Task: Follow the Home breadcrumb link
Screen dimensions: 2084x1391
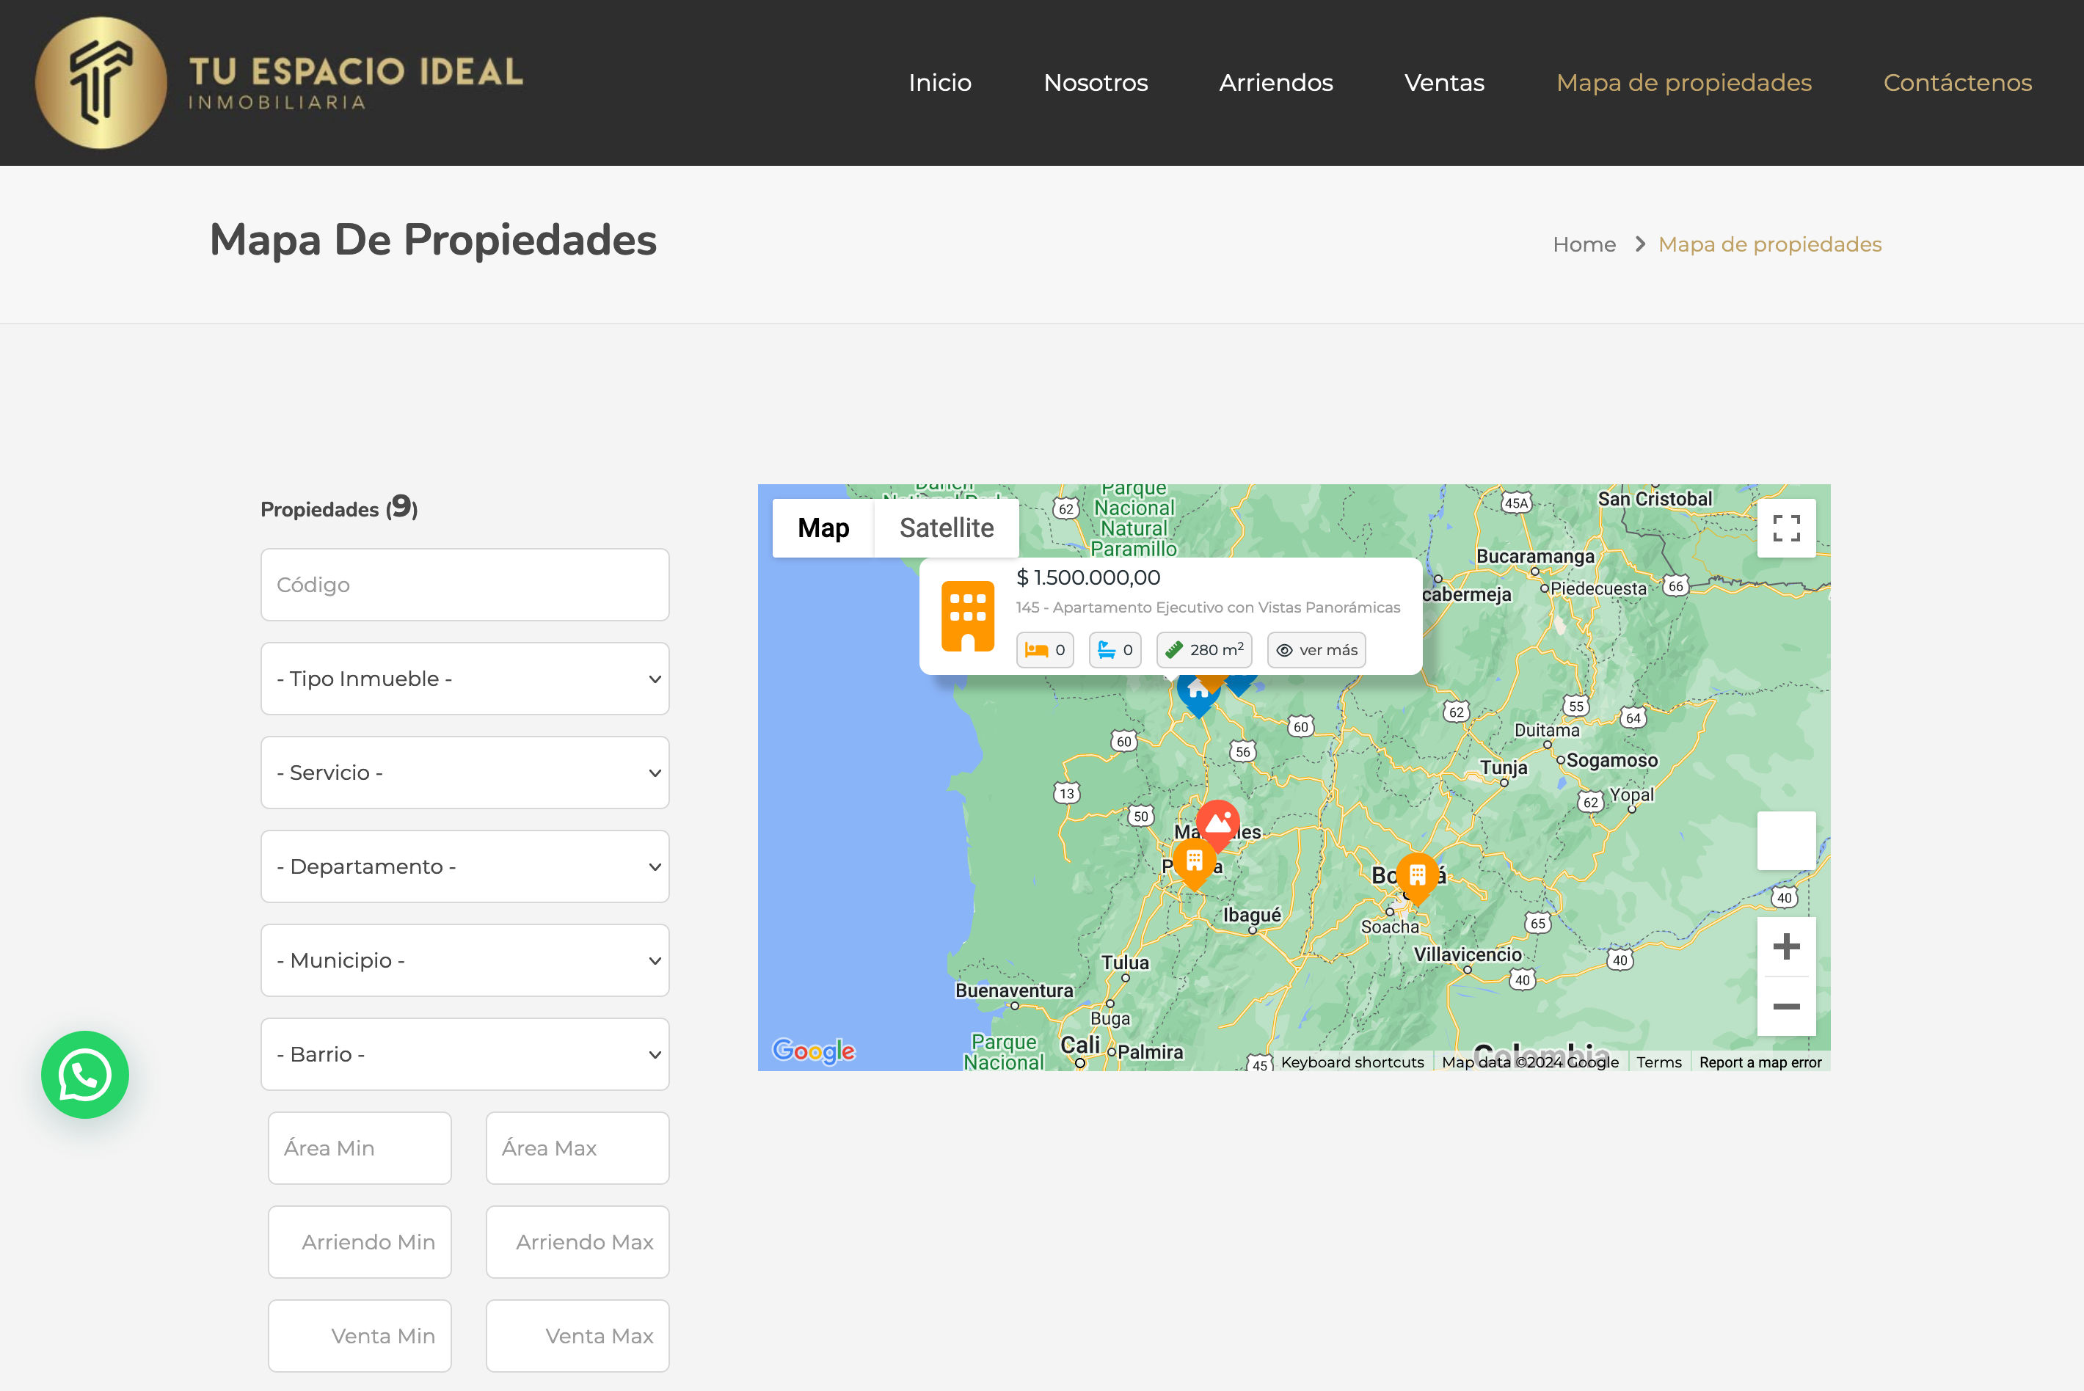Action: pyautogui.click(x=1584, y=244)
